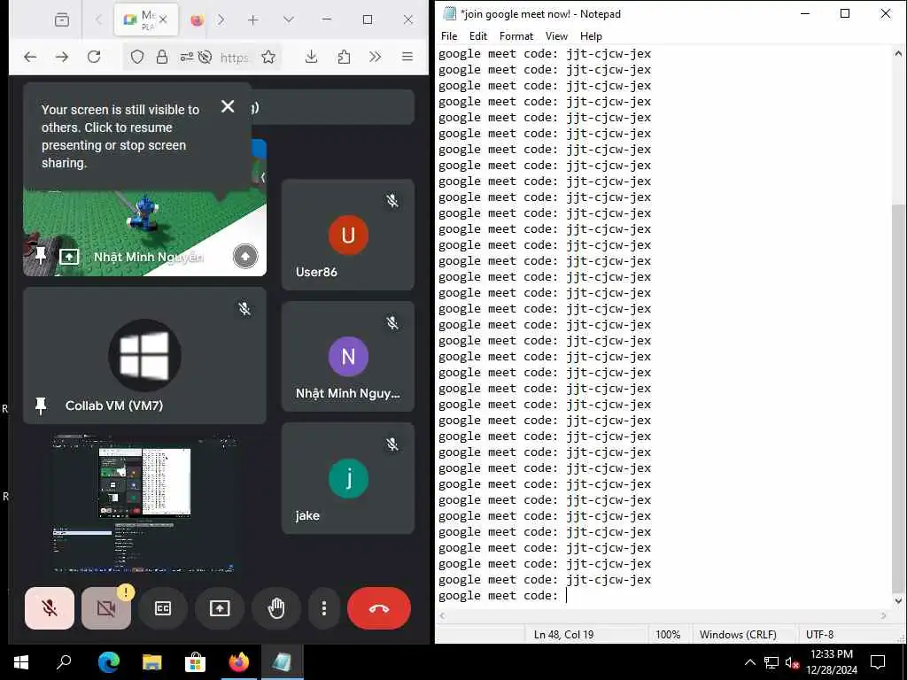This screenshot has height=680, width=907.
Task: Open site permissions icon in address bar
Action: [186, 57]
